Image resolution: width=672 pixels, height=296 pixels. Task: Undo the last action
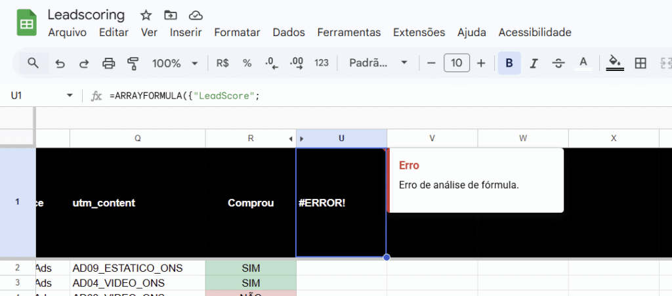click(60, 63)
